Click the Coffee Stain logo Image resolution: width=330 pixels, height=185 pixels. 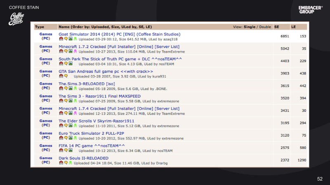(x=16, y=19)
